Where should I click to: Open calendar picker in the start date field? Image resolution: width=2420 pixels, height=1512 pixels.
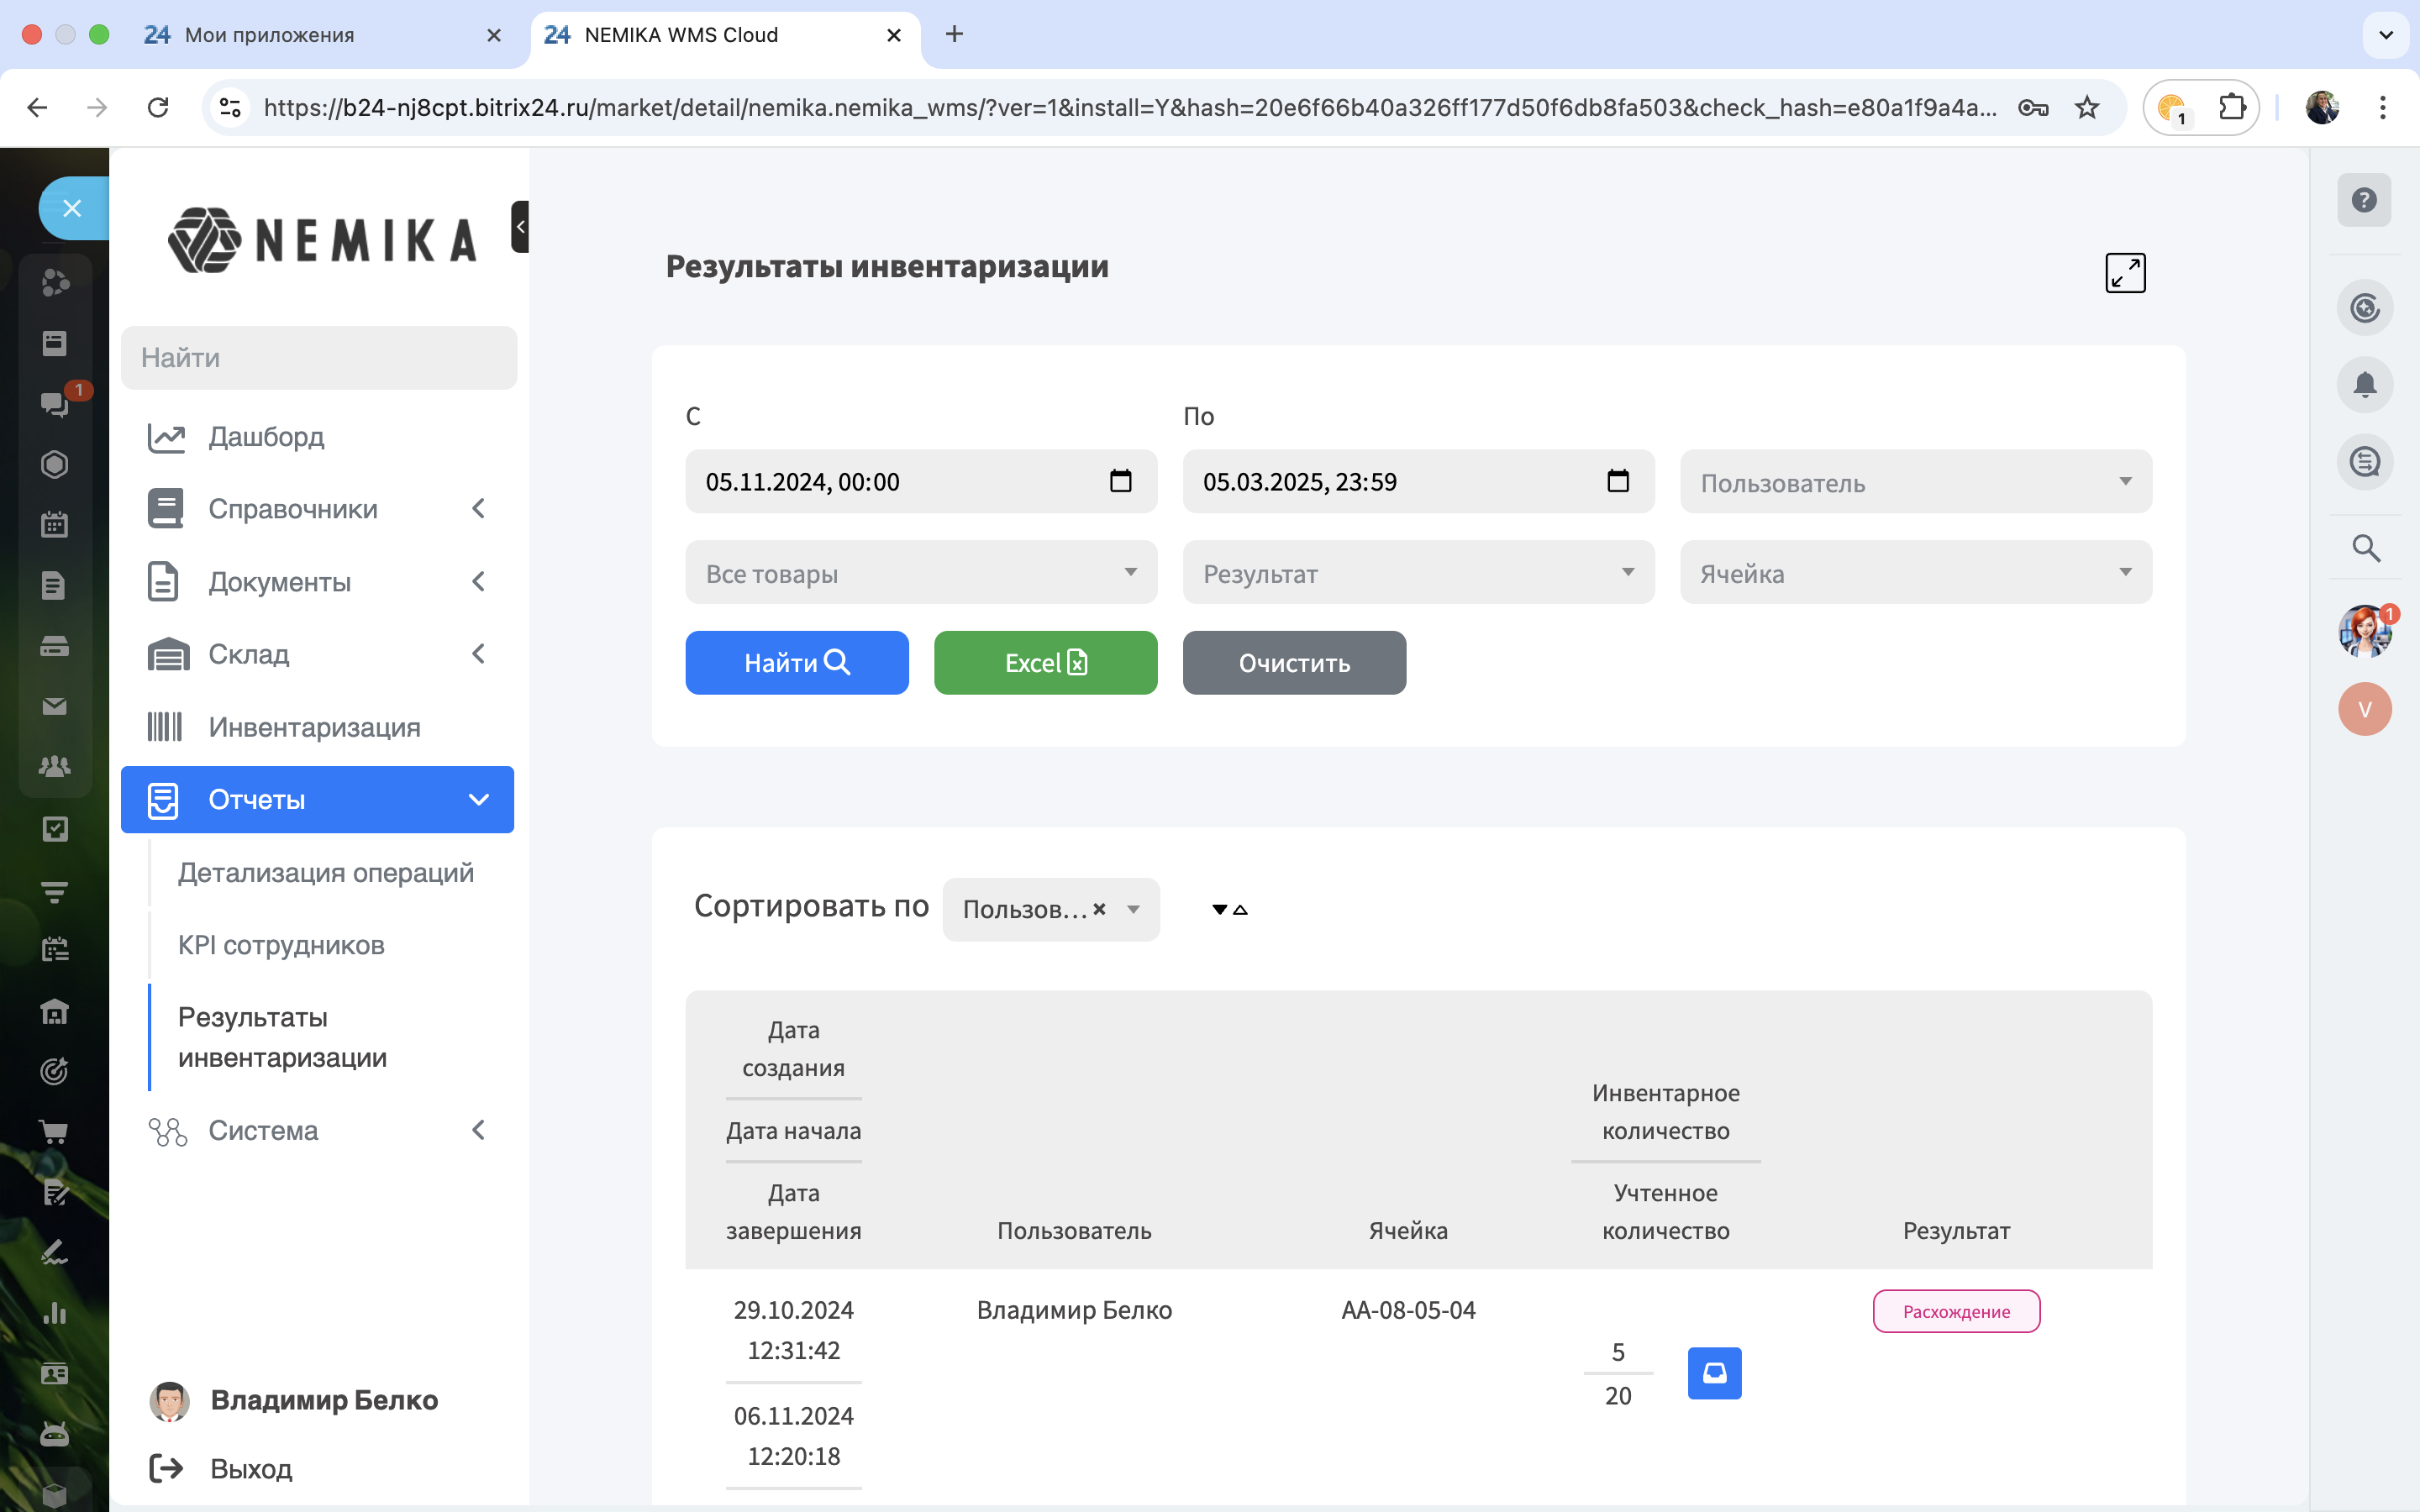click(1120, 481)
